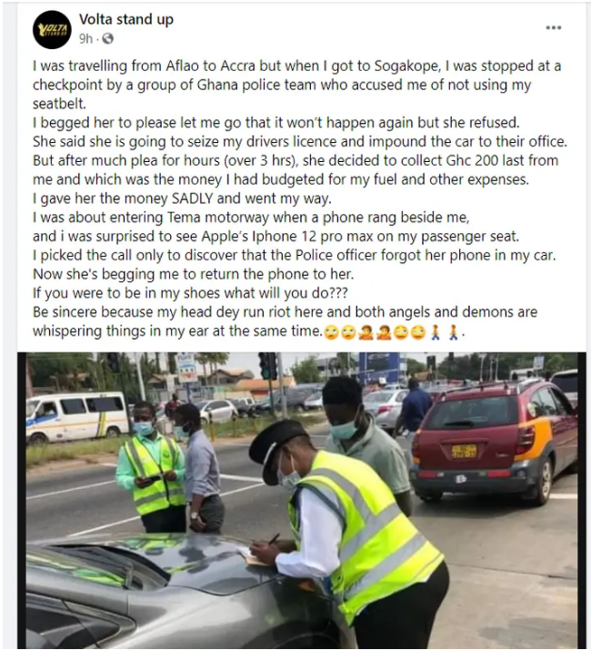Click the yellow licence plate on the taxi
Image resolution: width=591 pixels, height=650 pixels.
(x=464, y=451)
